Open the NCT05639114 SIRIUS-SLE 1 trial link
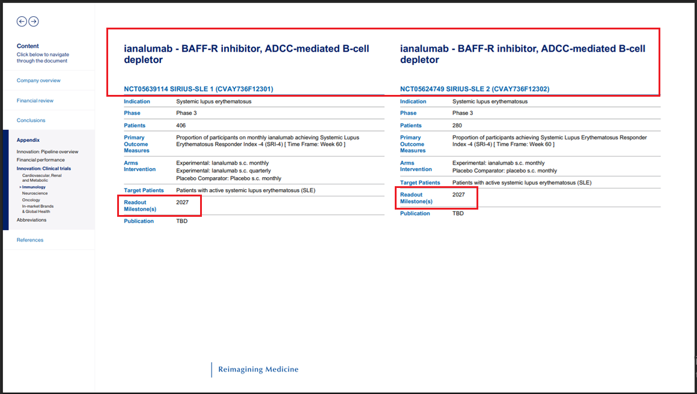697x394 pixels. pyautogui.click(x=198, y=89)
